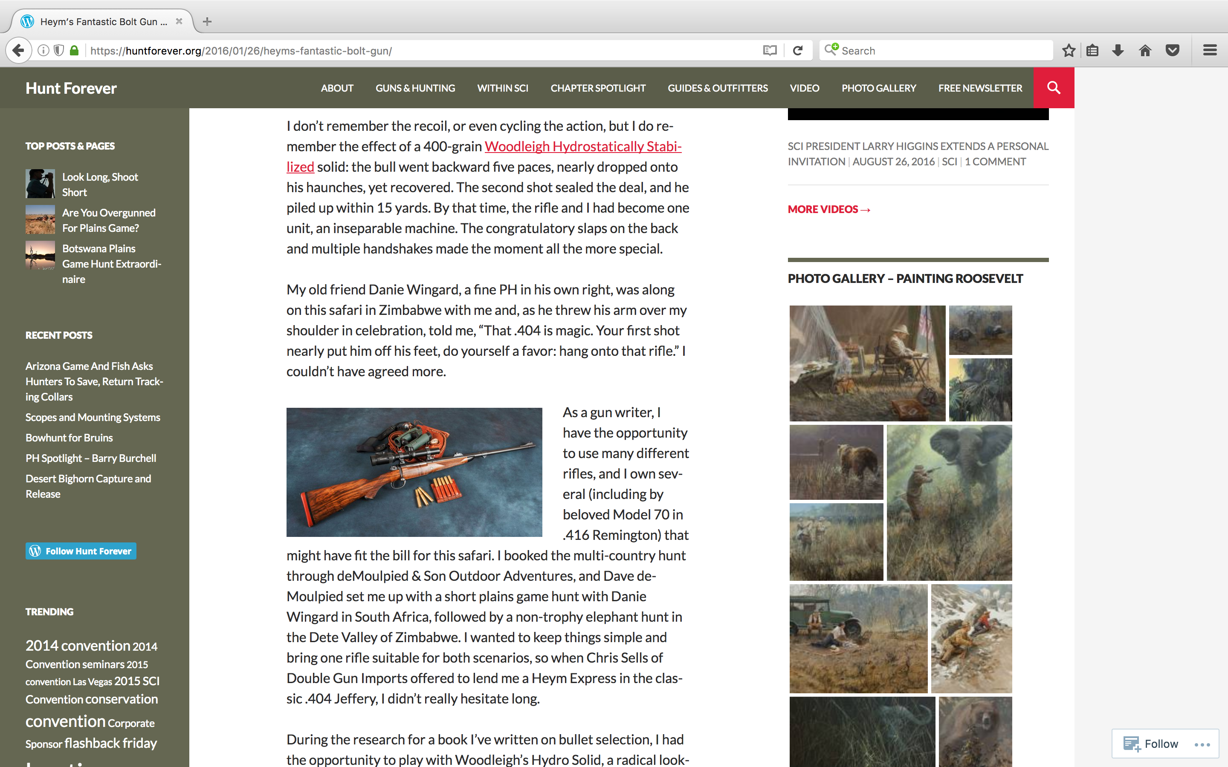Open the green vintage truck painting
The image size is (1228, 767).
click(x=858, y=639)
